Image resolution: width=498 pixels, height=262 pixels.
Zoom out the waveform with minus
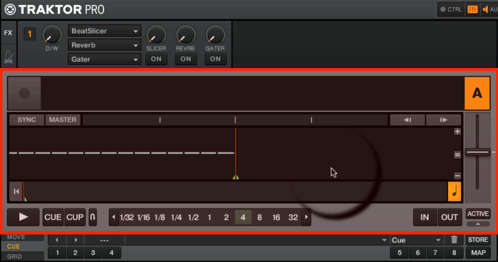pos(457,176)
